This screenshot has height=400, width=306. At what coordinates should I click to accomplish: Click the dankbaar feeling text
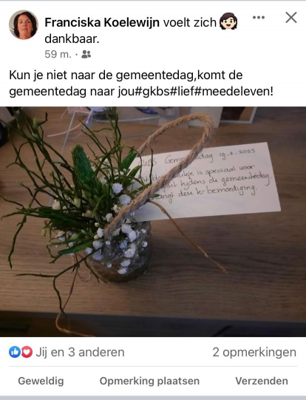coord(72,39)
